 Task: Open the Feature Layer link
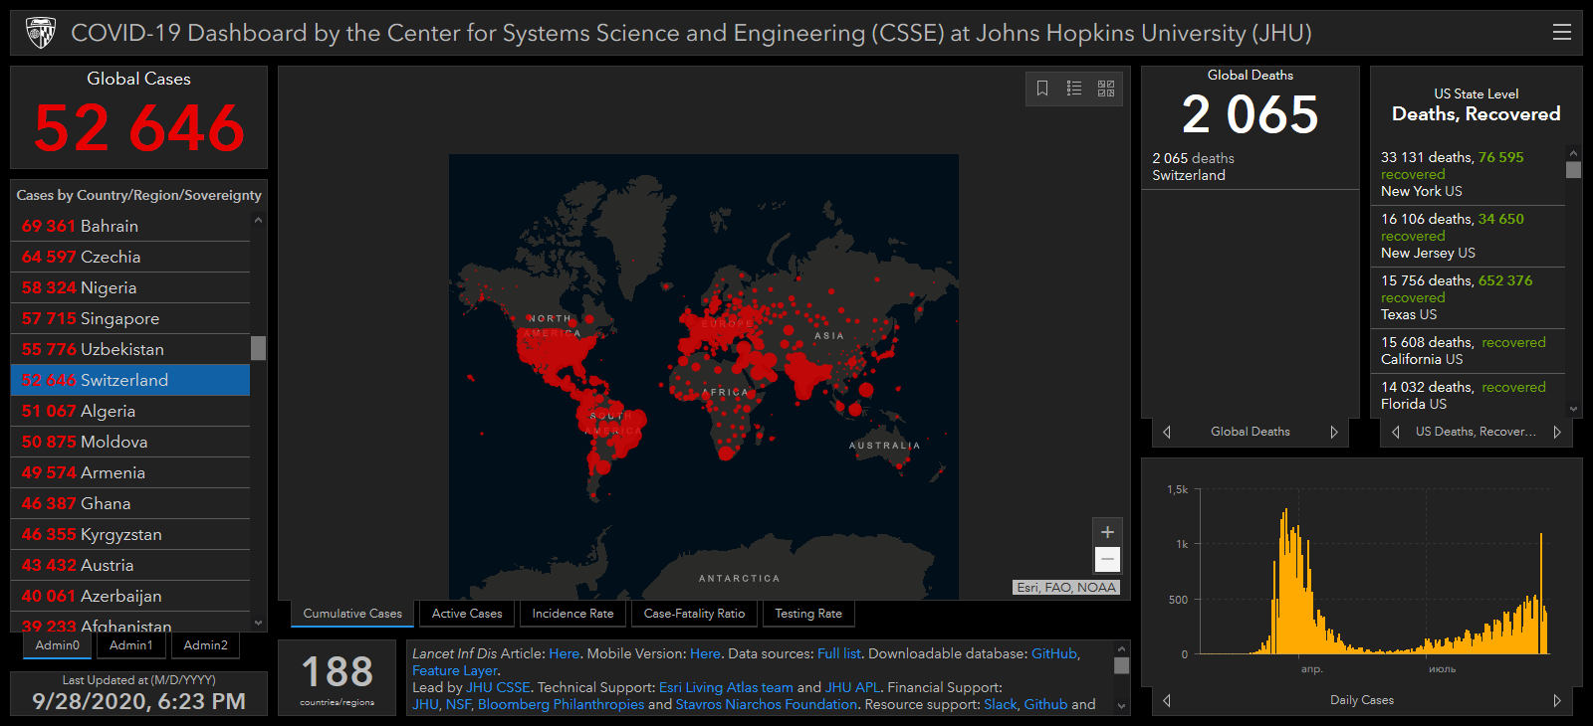pos(454,670)
